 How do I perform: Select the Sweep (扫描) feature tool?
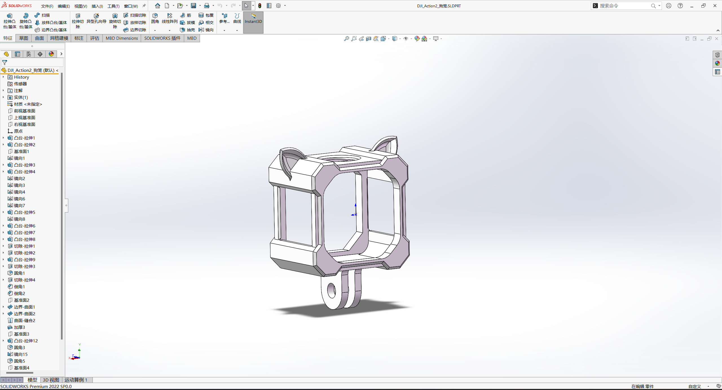[x=42, y=15]
